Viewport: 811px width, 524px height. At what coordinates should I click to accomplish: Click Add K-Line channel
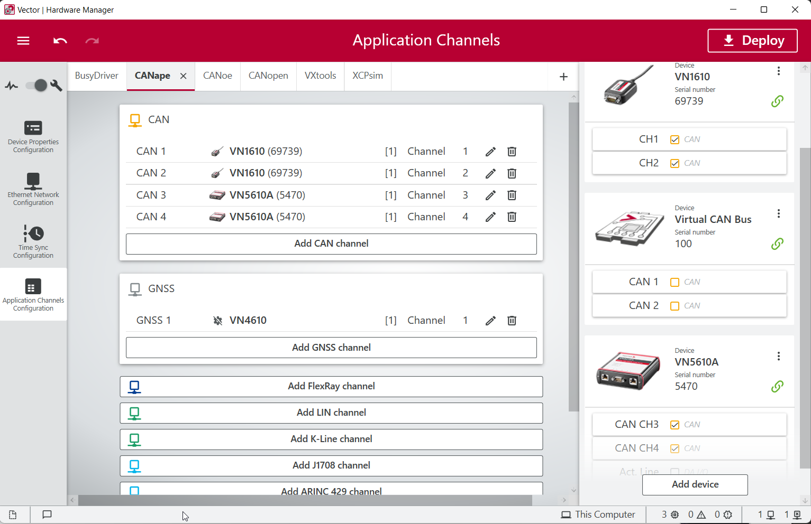[331, 439]
